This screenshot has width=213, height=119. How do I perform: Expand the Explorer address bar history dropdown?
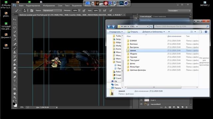click(x=147, y=26)
